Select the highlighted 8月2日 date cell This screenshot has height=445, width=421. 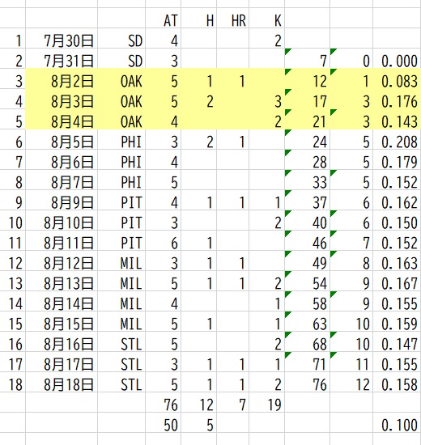[x=62, y=79]
